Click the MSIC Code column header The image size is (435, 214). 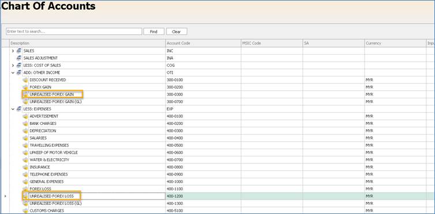[272, 43]
